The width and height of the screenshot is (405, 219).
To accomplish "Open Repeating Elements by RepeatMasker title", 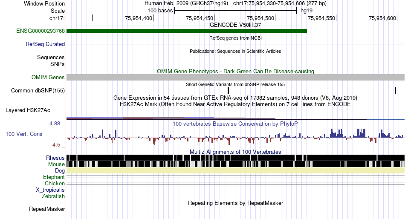I will [x=235, y=203].
